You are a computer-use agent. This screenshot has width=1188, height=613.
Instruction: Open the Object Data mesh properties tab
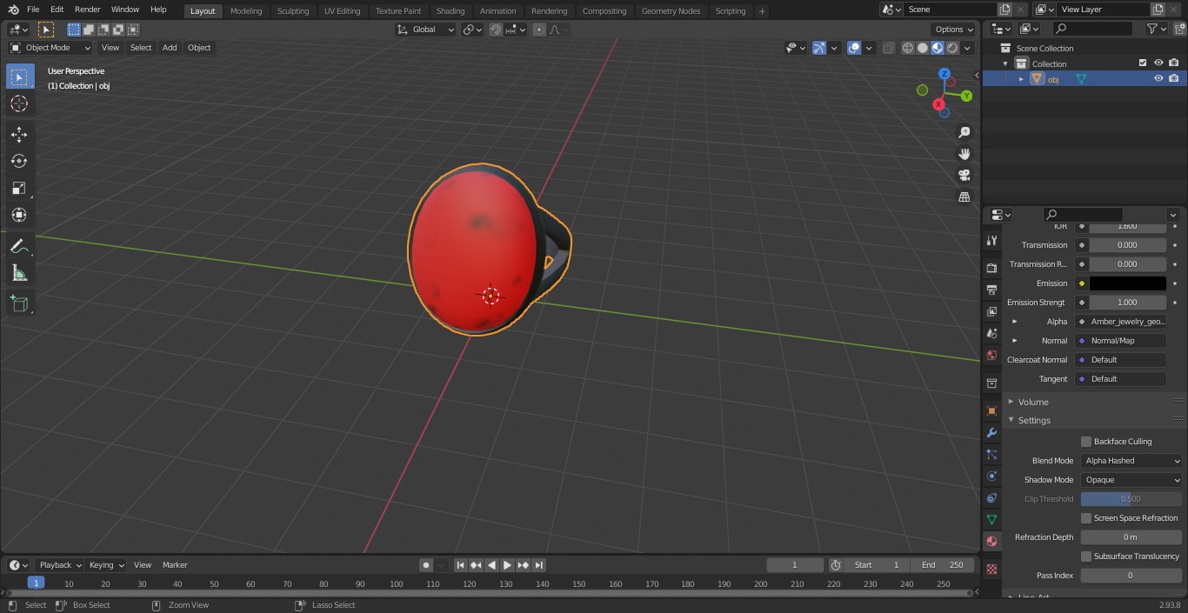[x=991, y=519]
